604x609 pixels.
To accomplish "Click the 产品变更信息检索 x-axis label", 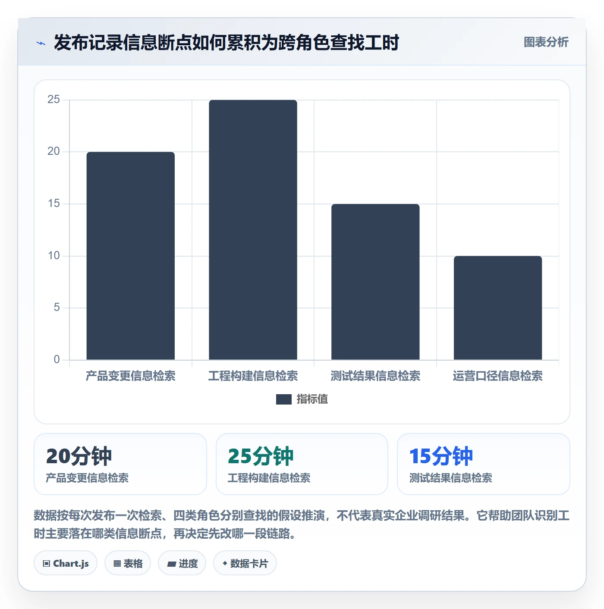I will tap(131, 376).
